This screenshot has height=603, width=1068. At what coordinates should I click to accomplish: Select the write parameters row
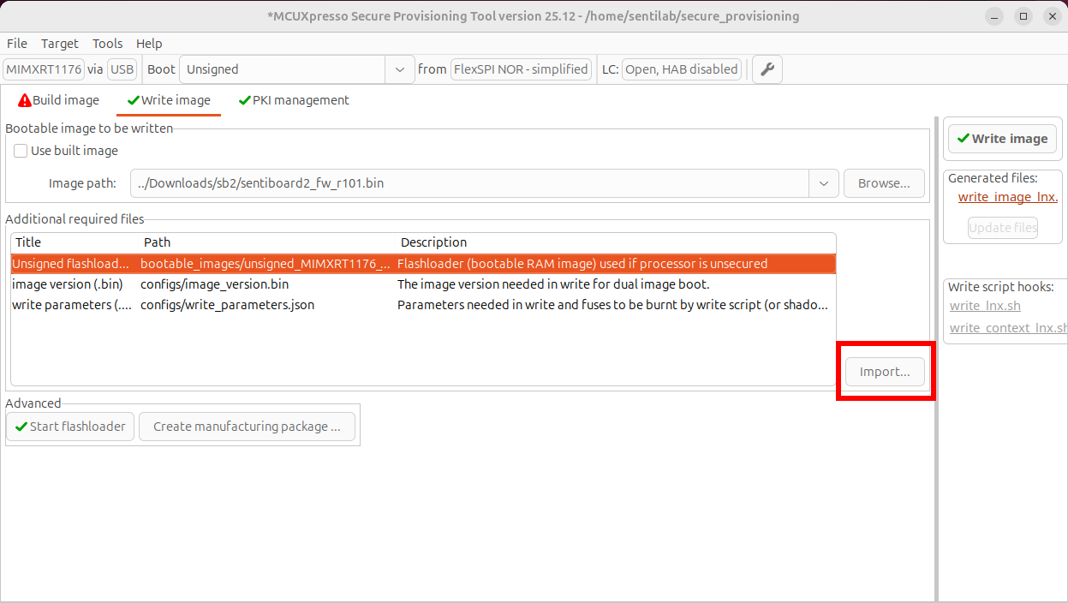pyautogui.click(x=423, y=305)
